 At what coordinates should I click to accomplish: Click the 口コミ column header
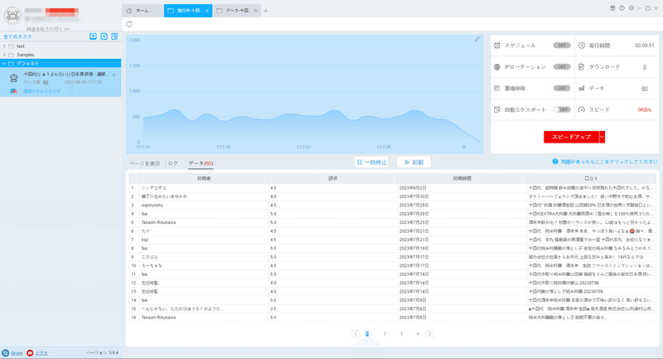click(x=591, y=178)
